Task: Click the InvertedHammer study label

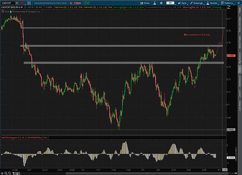Action: [x=161, y=7]
